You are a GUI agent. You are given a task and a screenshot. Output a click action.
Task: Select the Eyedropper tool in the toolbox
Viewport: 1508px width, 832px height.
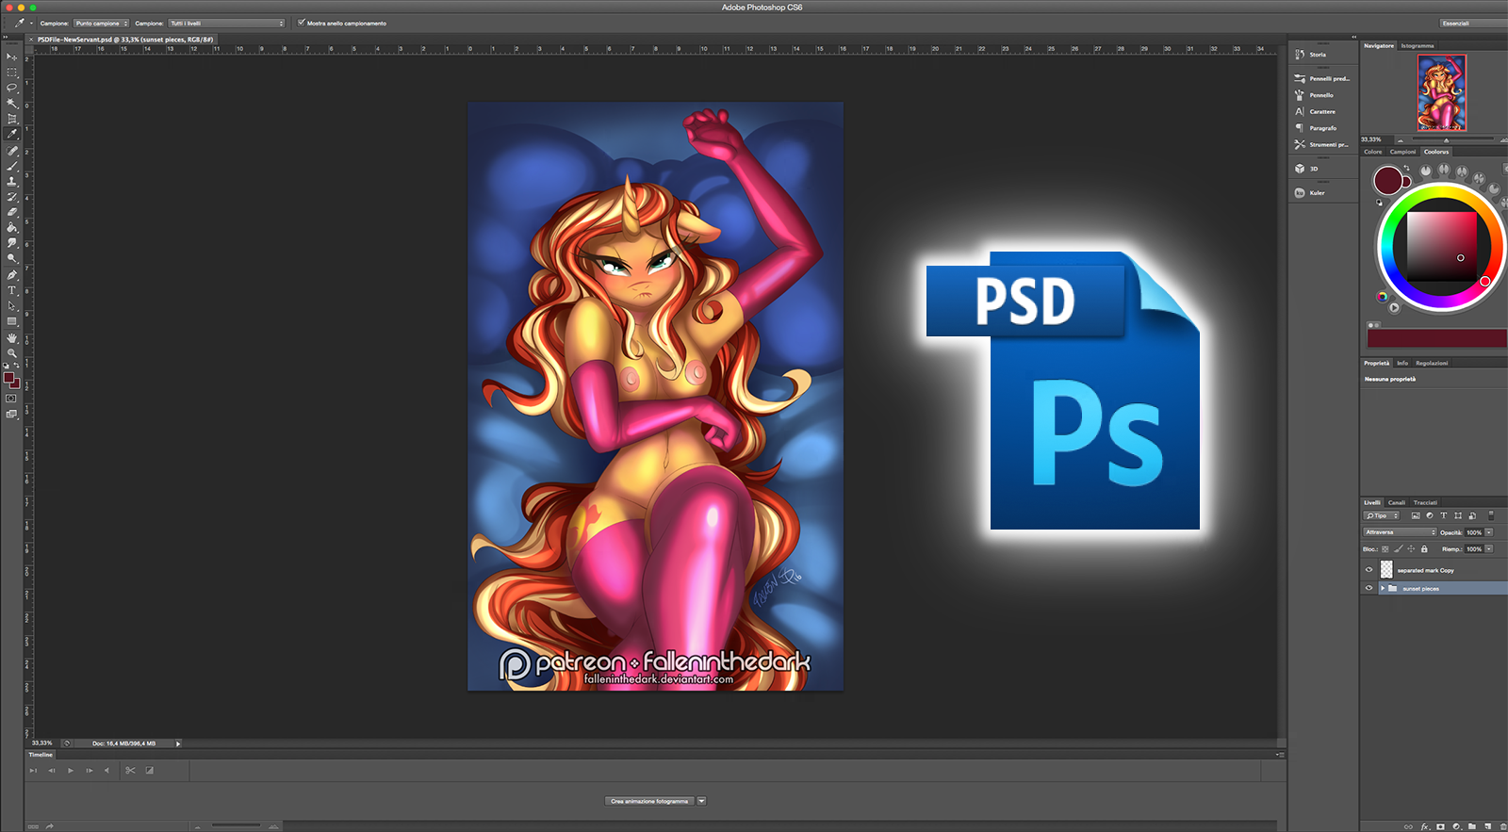click(11, 134)
